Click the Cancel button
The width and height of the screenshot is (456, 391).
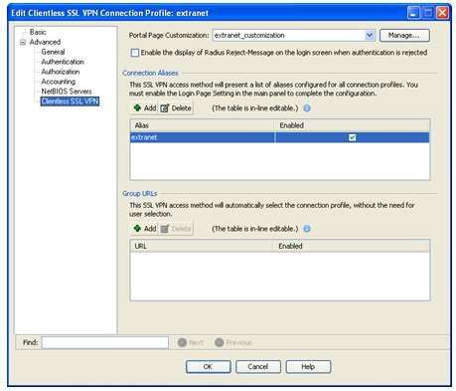tap(258, 366)
